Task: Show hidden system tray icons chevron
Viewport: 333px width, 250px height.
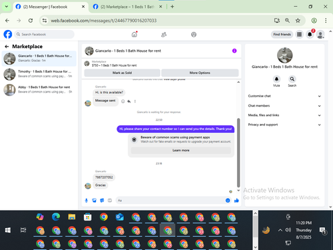Action: point(280,230)
